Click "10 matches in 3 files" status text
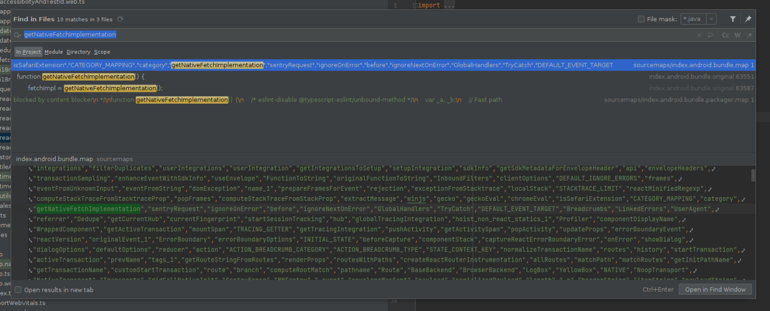Image resolution: width=770 pixels, height=311 pixels. (84, 19)
